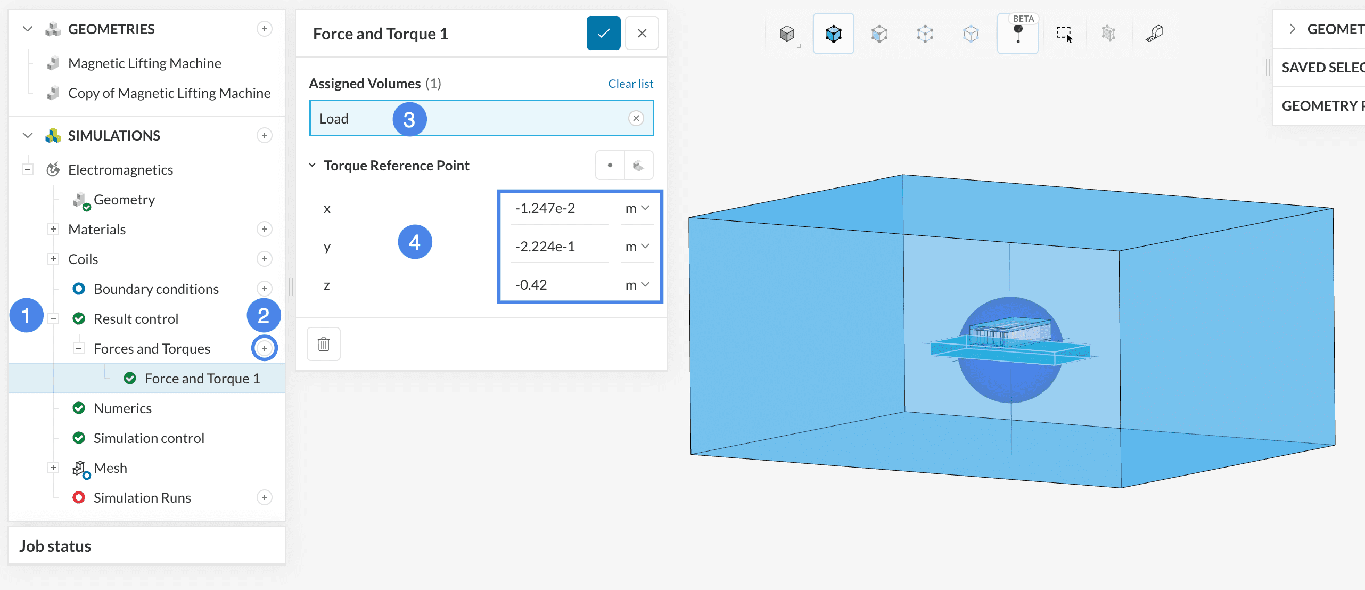
Task: Expand the Materials tree node
Action: click(x=53, y=229)
